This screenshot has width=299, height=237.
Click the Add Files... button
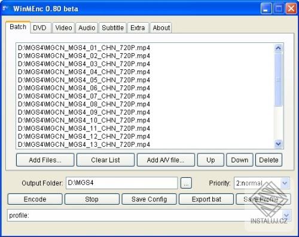(45, 160)
